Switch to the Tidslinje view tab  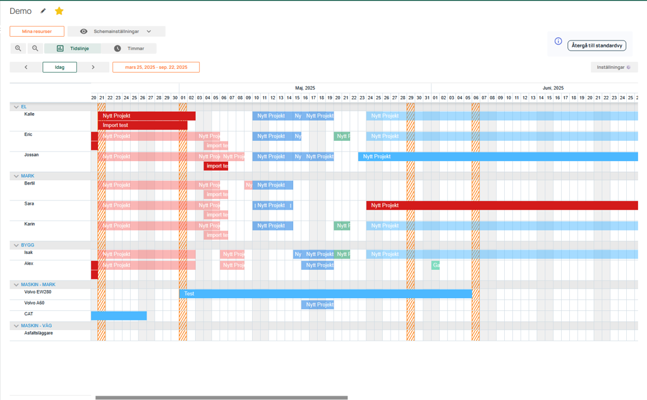click(73, 49)
